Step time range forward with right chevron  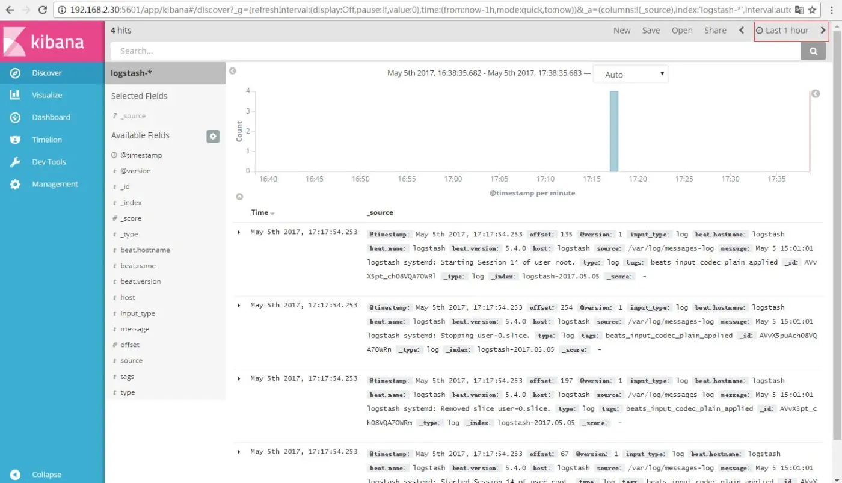(823, 30)
